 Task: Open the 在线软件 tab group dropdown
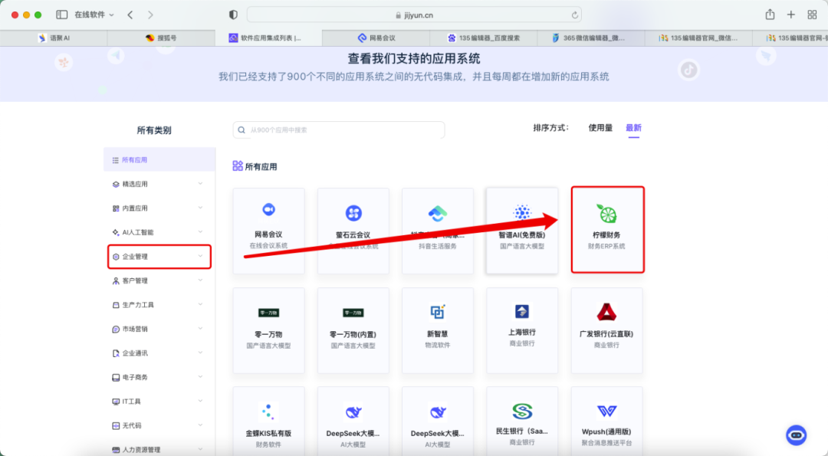pyautogui.click(x=94, y=15)
